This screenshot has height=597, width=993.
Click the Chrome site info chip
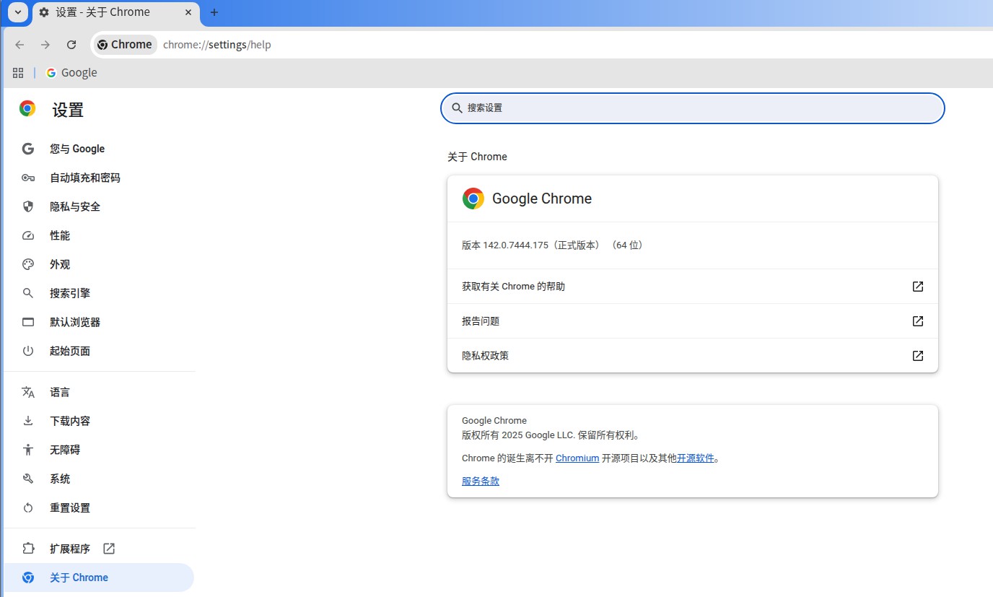point(125,45)
